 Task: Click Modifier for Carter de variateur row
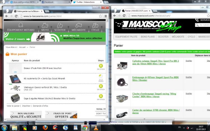click(x=189, y=110)
